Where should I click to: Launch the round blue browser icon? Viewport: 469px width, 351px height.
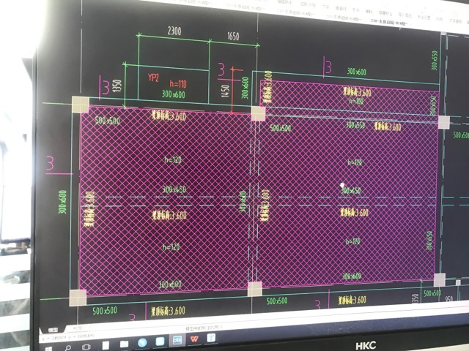(142, 343)
